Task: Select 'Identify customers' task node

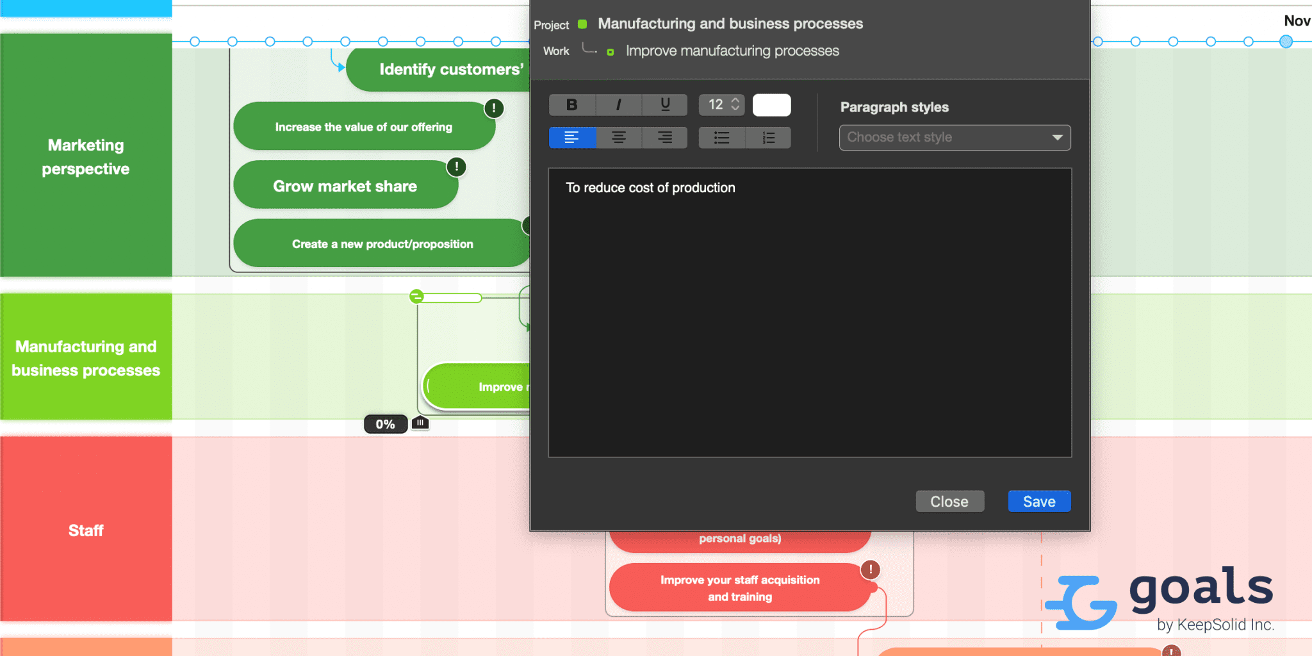Action: [x=439, y=69]
